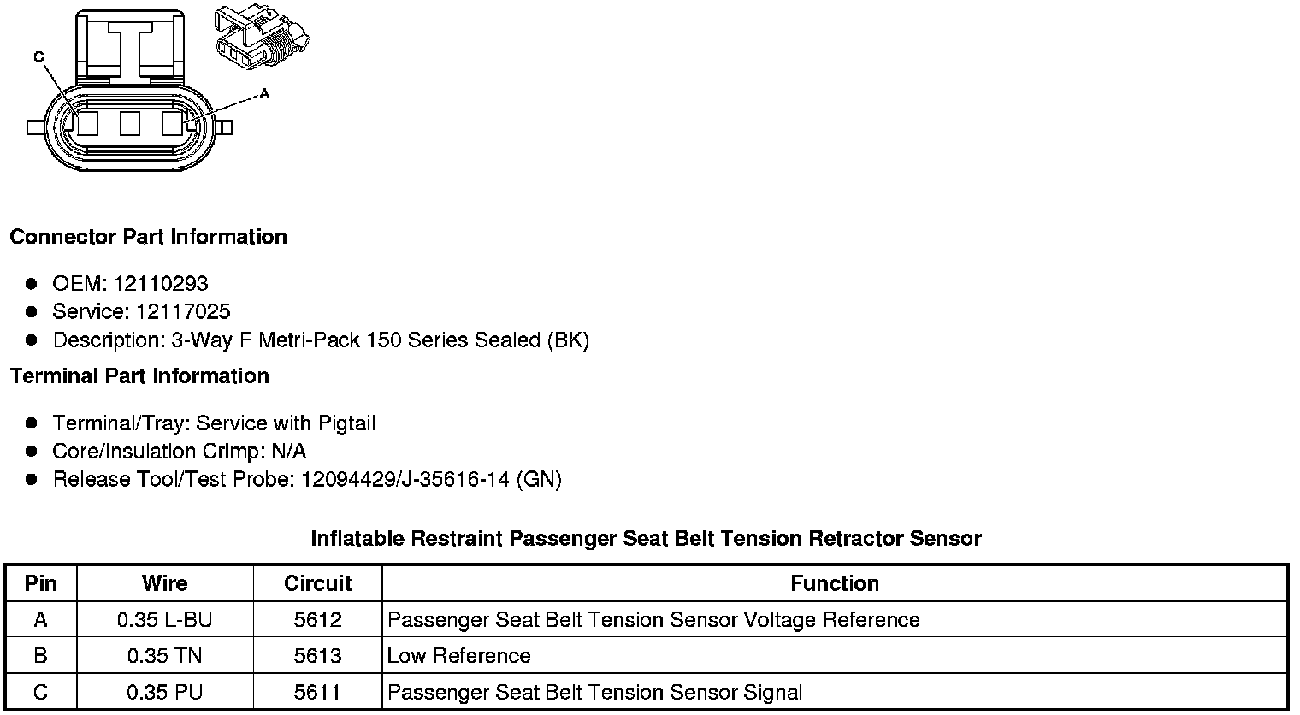Click the Release Tool/Test Probe line
The height and width of the screenshot is (715, 1300).
(x=307, y=480)
